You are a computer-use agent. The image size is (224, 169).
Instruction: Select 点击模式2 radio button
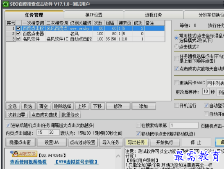pos(176,46)
